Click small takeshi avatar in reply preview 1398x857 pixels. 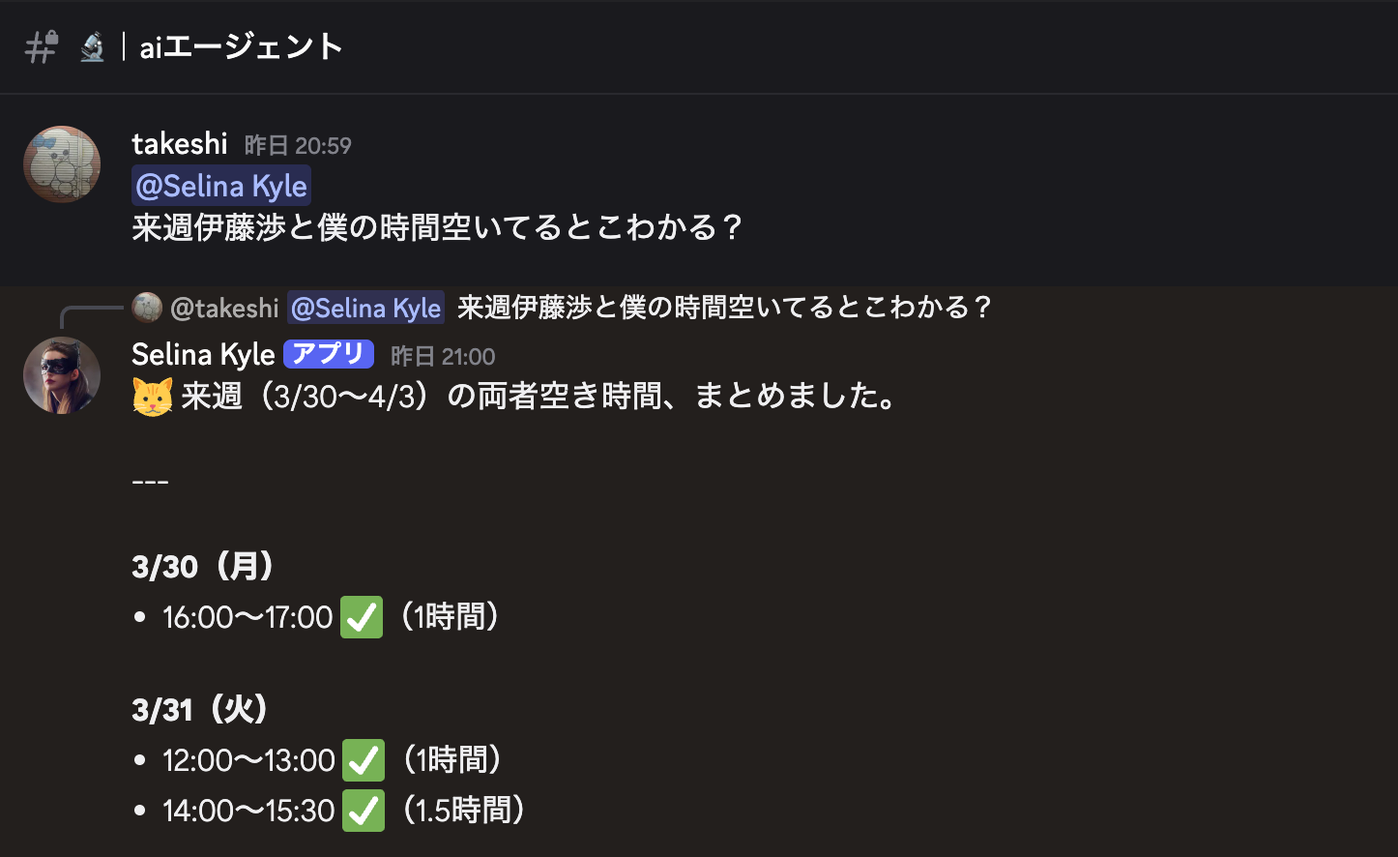(x=147, y=308)
